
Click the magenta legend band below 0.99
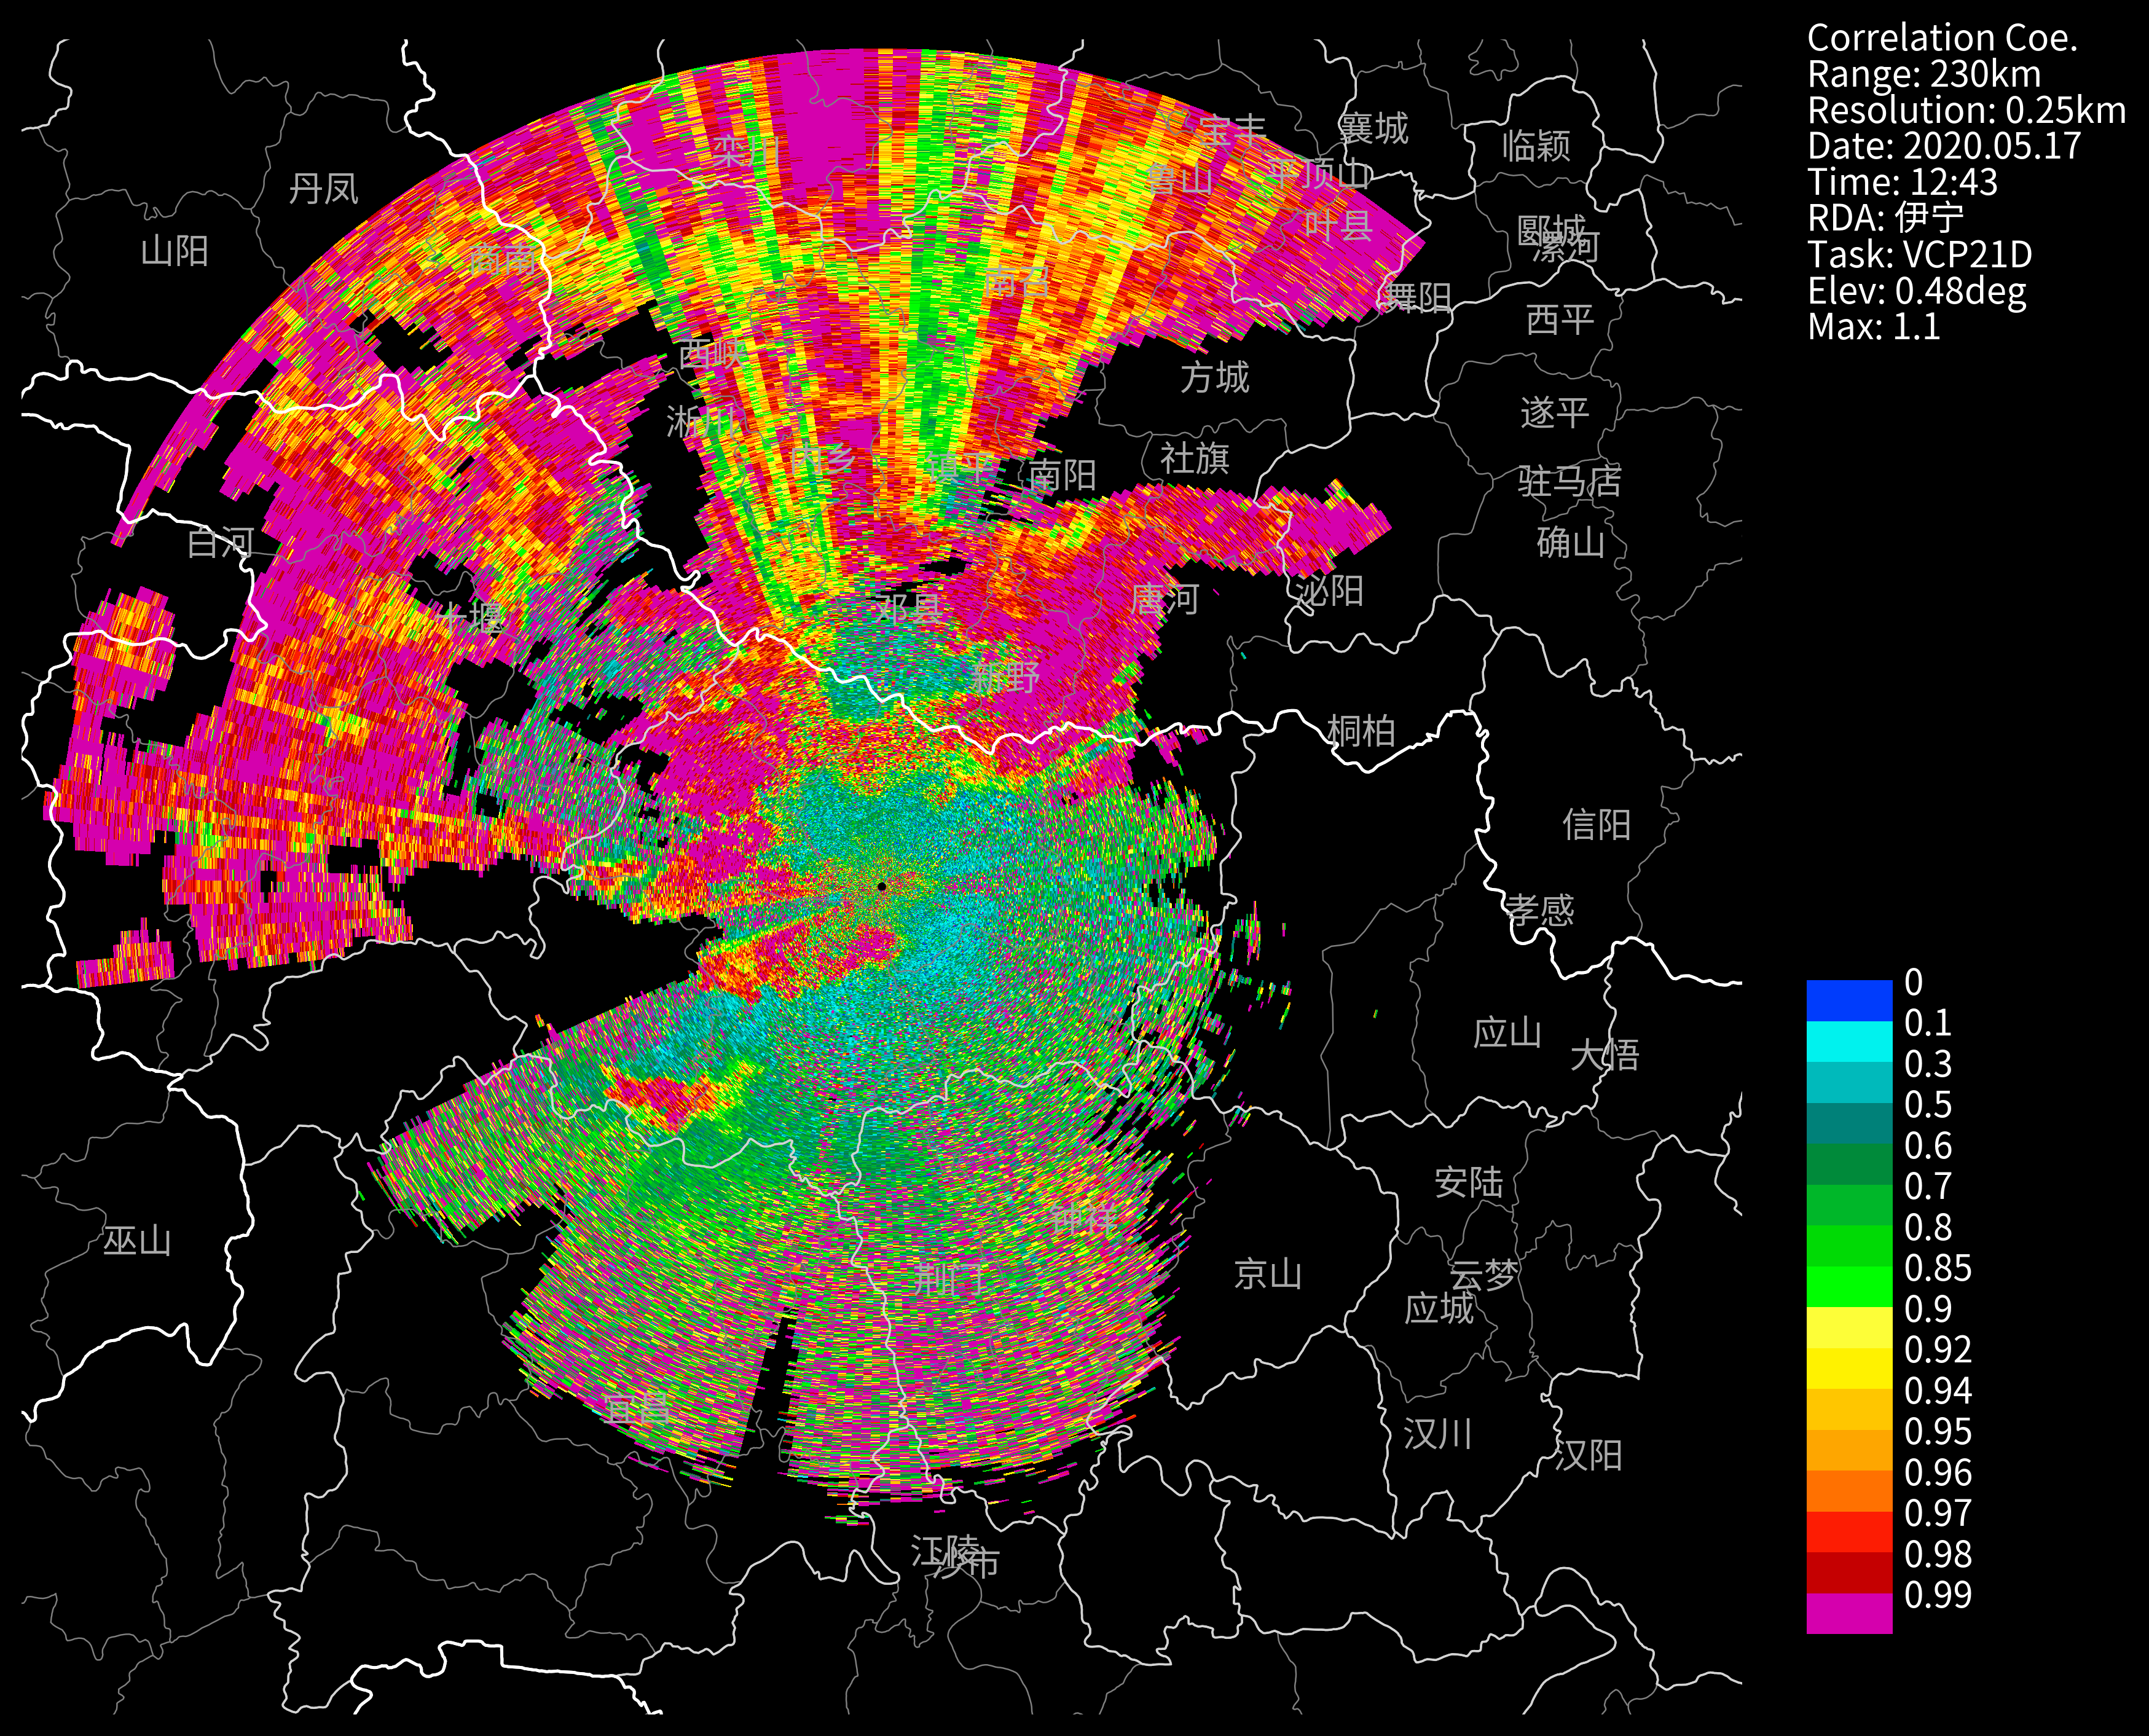pos(1849,1613)
